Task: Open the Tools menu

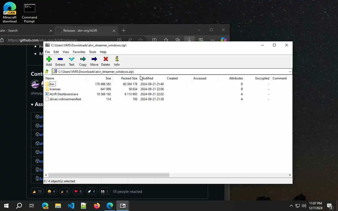Action: pos(92,52)
